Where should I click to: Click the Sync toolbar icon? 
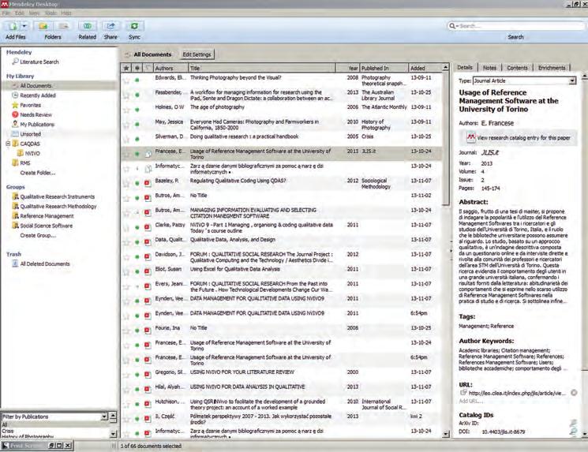pos(134,26)
